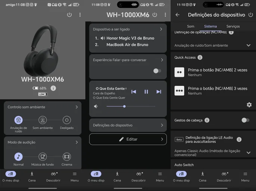Tap the LDAC codec badge
The height and width of the screenshot is (191, 256).
(43, 94)
